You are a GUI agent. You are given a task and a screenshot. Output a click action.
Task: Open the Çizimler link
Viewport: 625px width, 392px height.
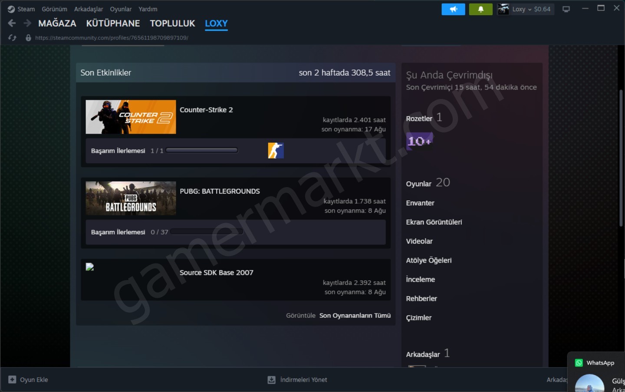tap(419, 318)
